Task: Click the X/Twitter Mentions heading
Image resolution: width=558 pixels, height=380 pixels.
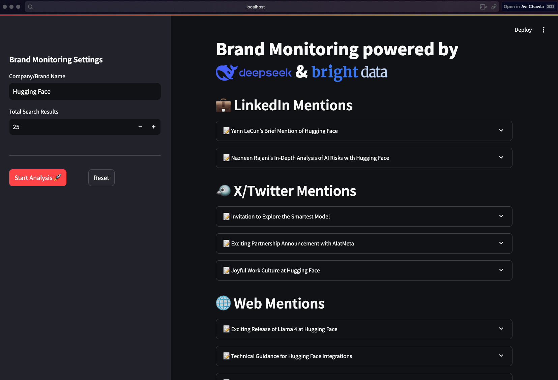Action: (x=295, y=191)
